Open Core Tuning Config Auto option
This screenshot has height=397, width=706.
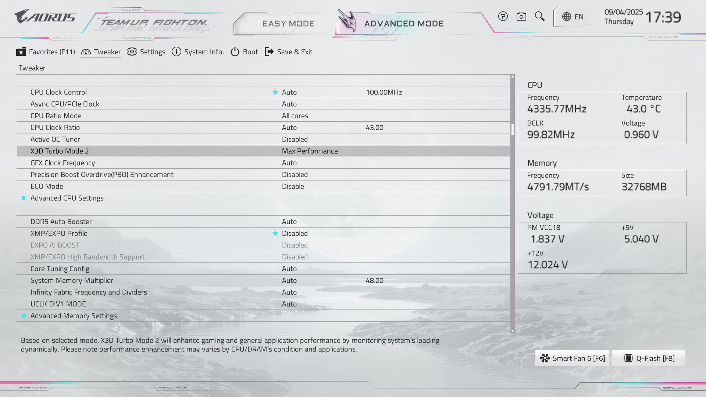289,269
